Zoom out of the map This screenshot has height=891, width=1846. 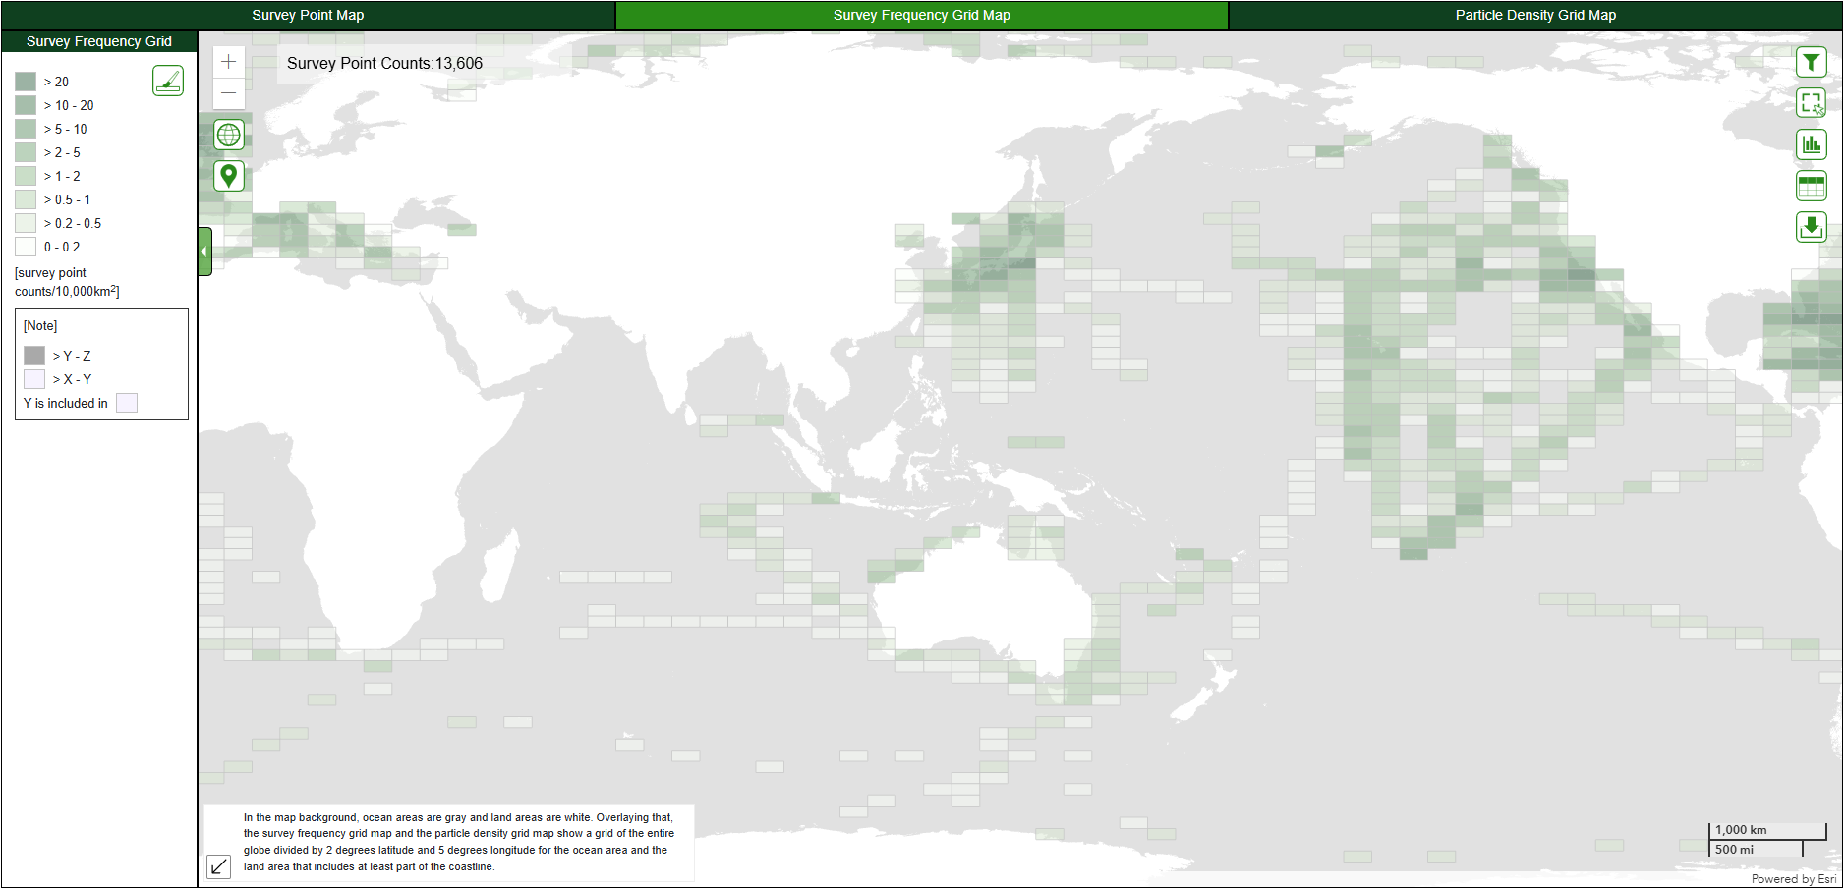tap(229, 92)
